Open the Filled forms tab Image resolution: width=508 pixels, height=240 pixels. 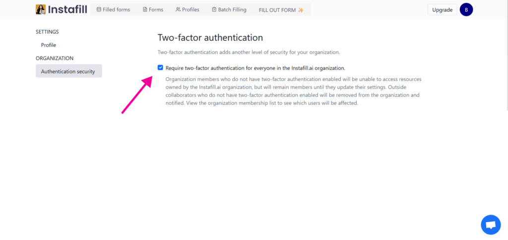pos(114,10)
